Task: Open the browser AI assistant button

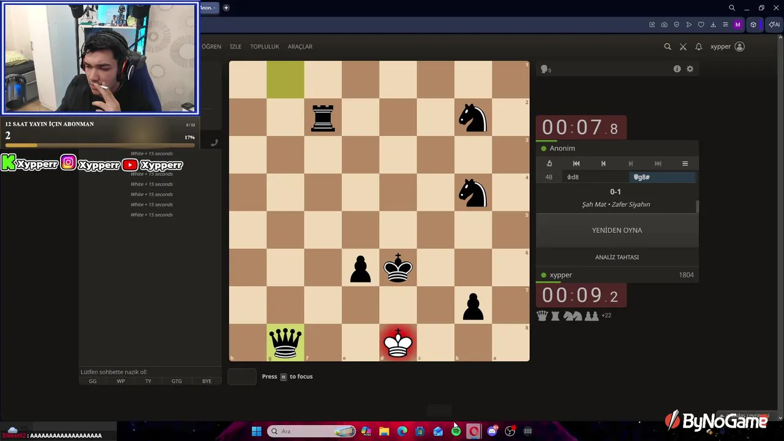Action: 774,24
